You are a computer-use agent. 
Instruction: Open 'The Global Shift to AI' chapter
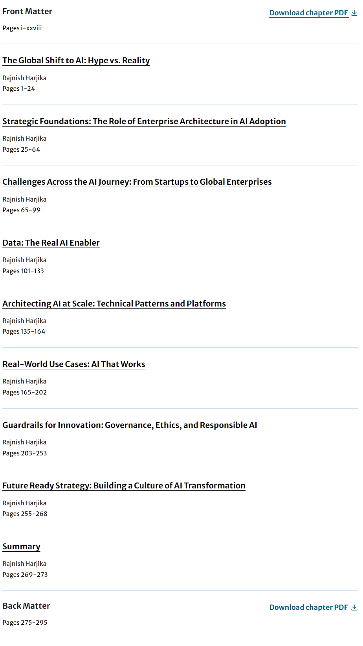coord(76,61)
